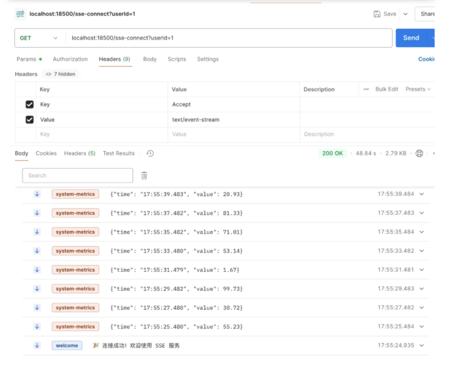
Task: Click the three-dots column options icon
Action: point(366,89)
